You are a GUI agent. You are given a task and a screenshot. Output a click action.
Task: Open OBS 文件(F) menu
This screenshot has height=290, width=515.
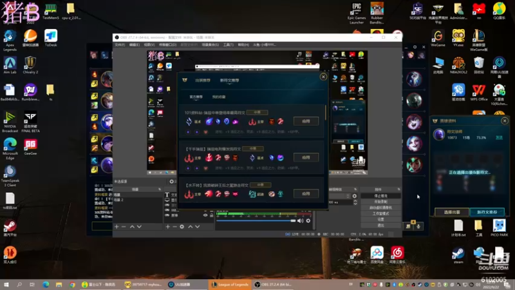click(120, 44)
